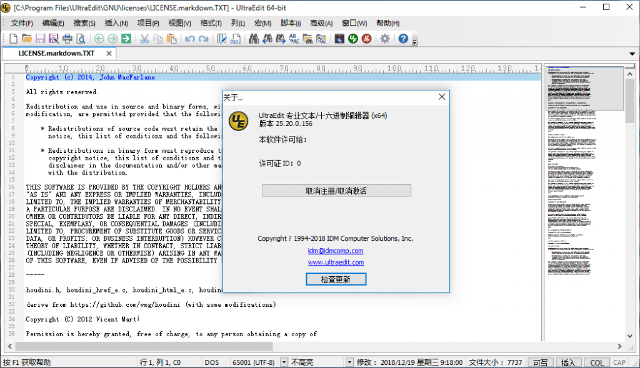Launch the green UltraFinder toolbar icon

pyautogui.click(x=353, y=39)
